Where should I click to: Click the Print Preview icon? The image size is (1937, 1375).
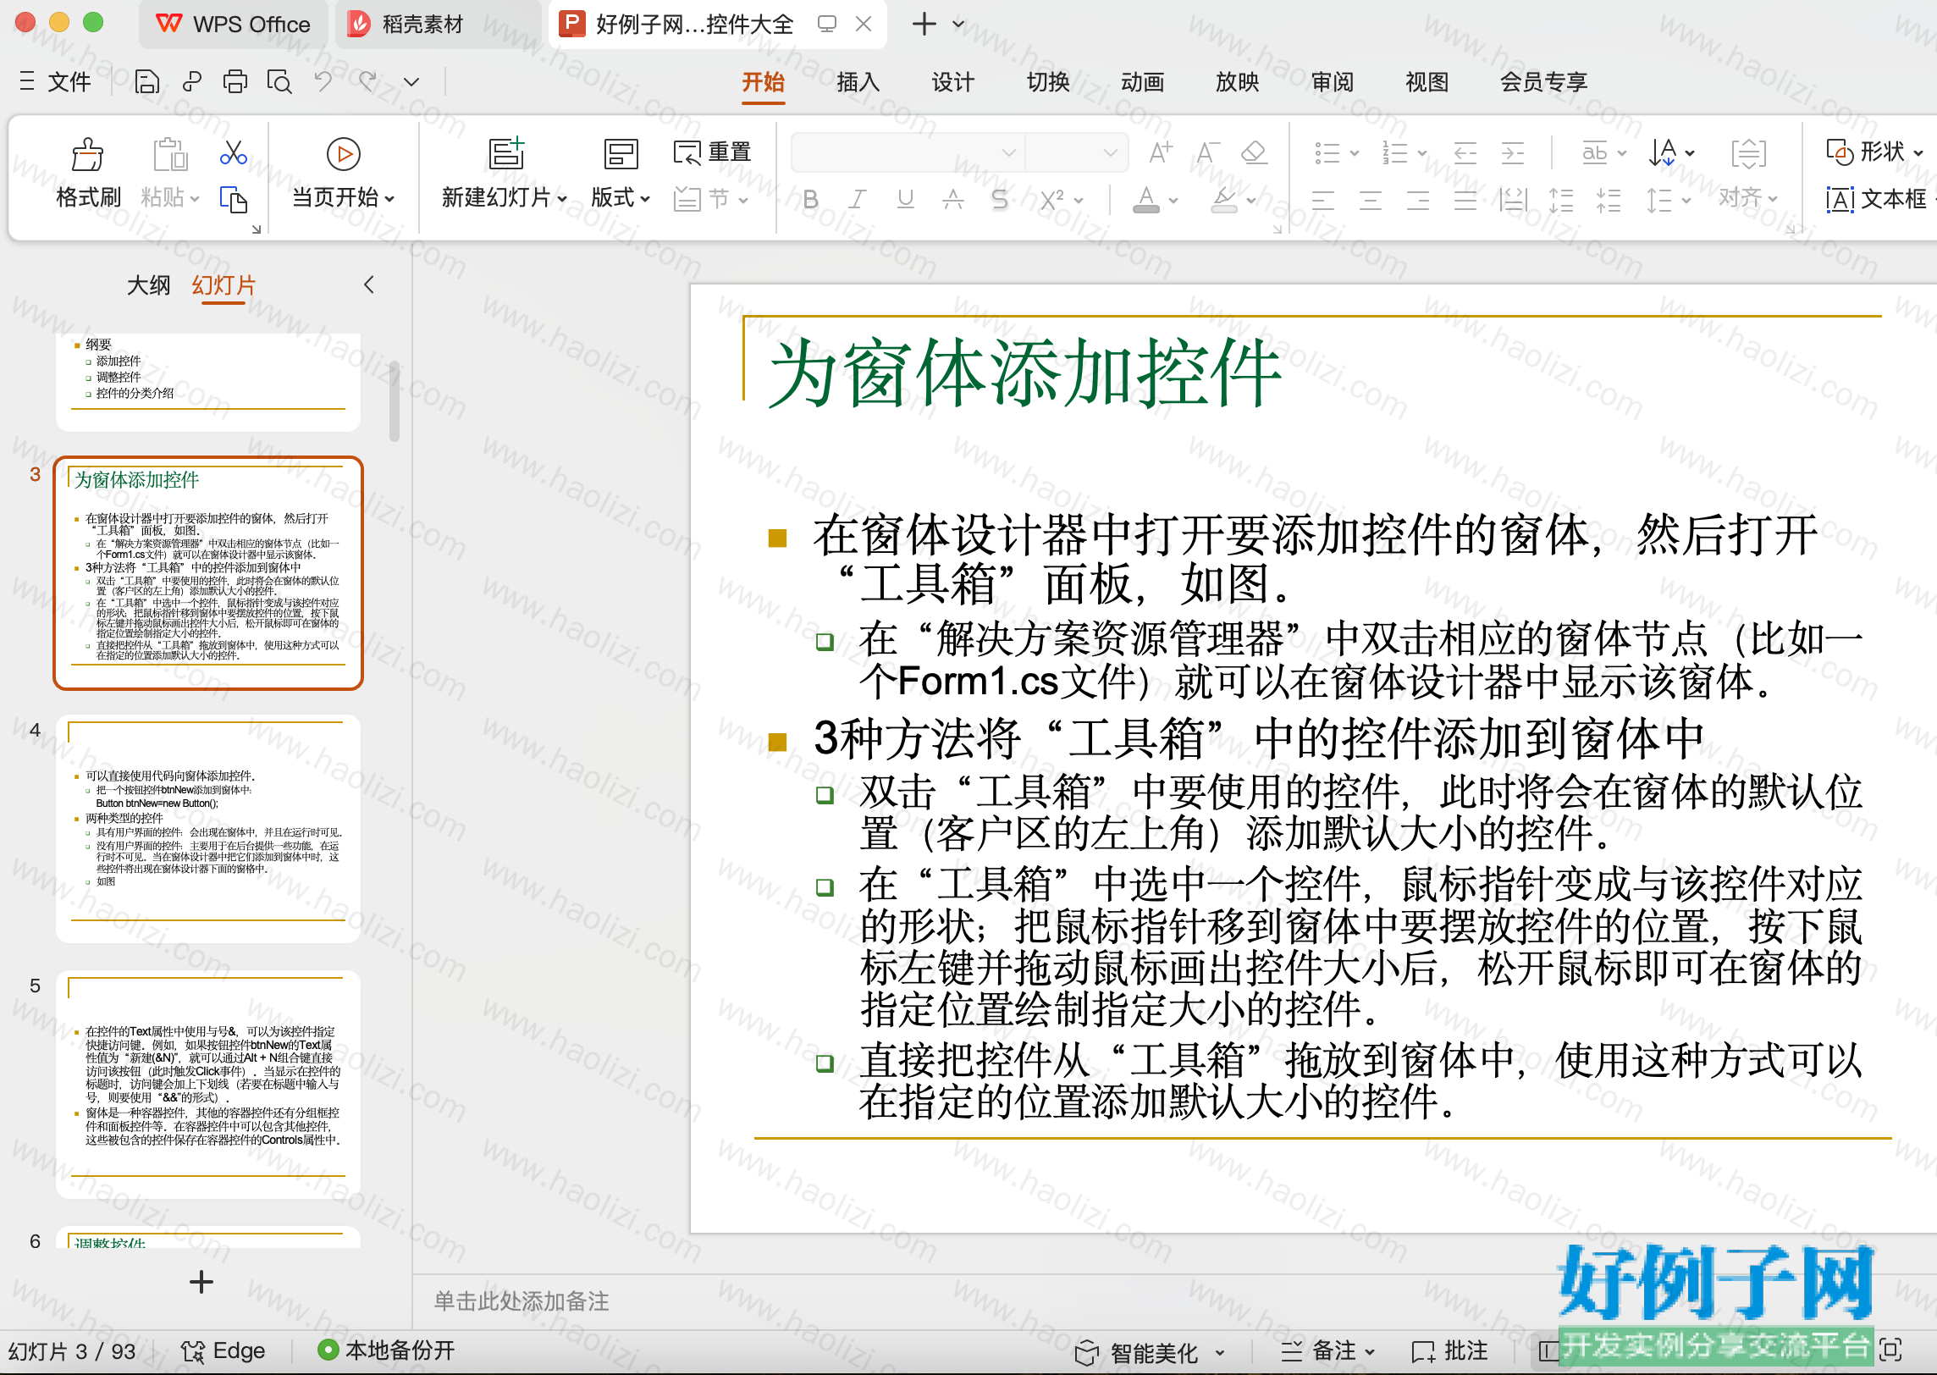[x=279, y=81]
